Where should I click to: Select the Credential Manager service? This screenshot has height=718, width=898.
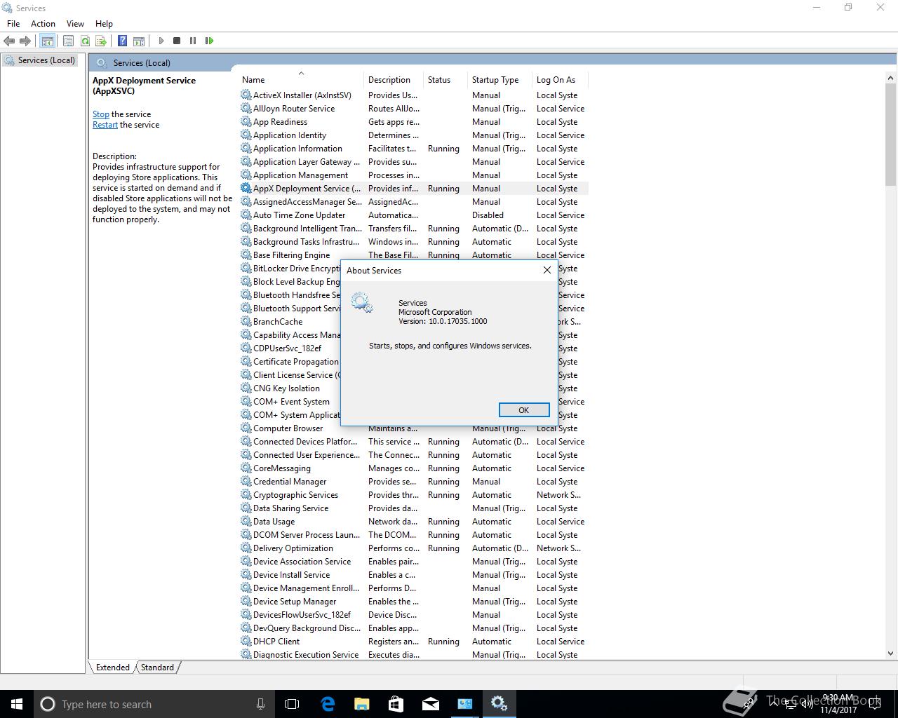tap(414, 481)
